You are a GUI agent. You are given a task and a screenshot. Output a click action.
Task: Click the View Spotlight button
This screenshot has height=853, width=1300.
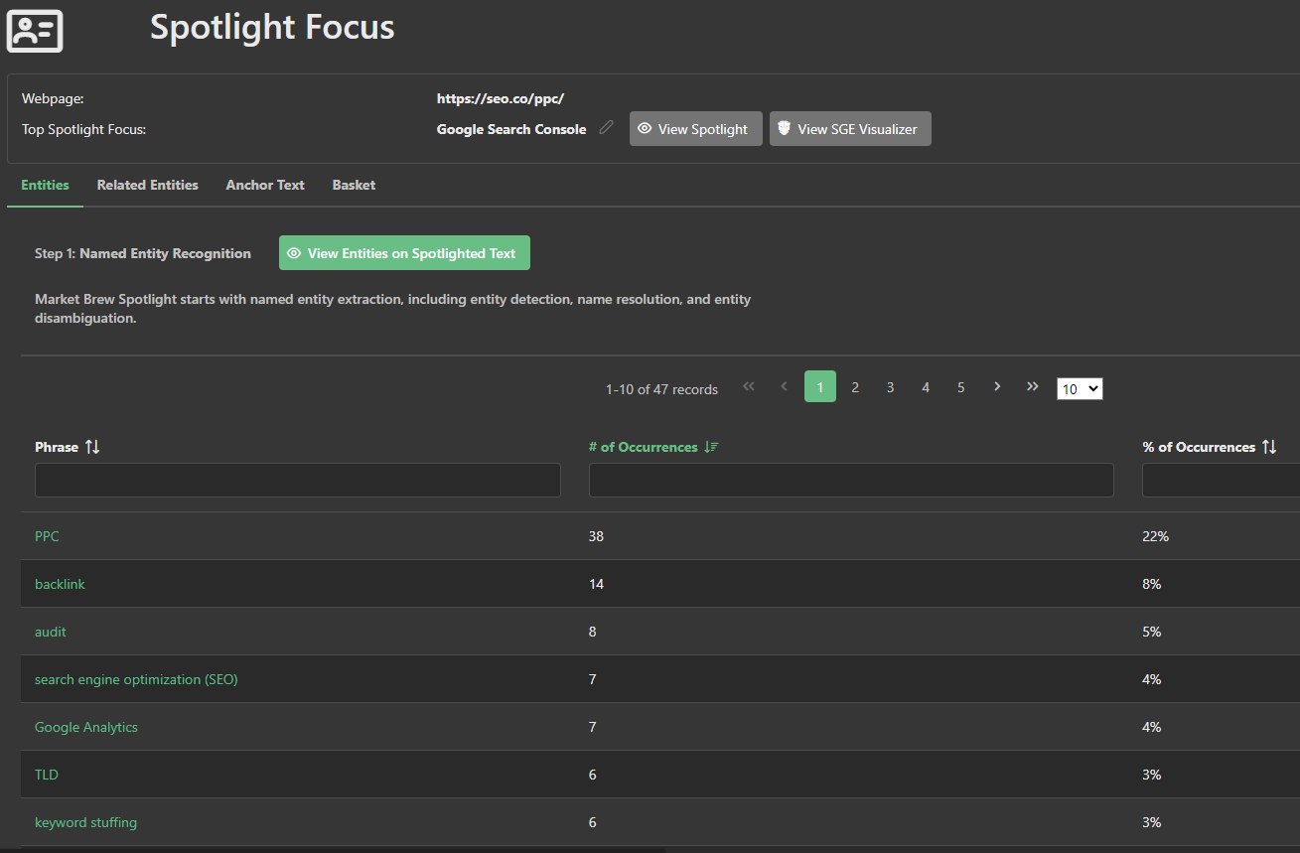tap(695, 129)
